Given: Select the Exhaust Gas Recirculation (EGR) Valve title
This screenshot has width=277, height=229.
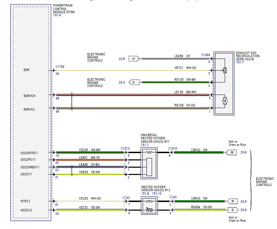Looking at the screenshot, I should pos(248,56).
